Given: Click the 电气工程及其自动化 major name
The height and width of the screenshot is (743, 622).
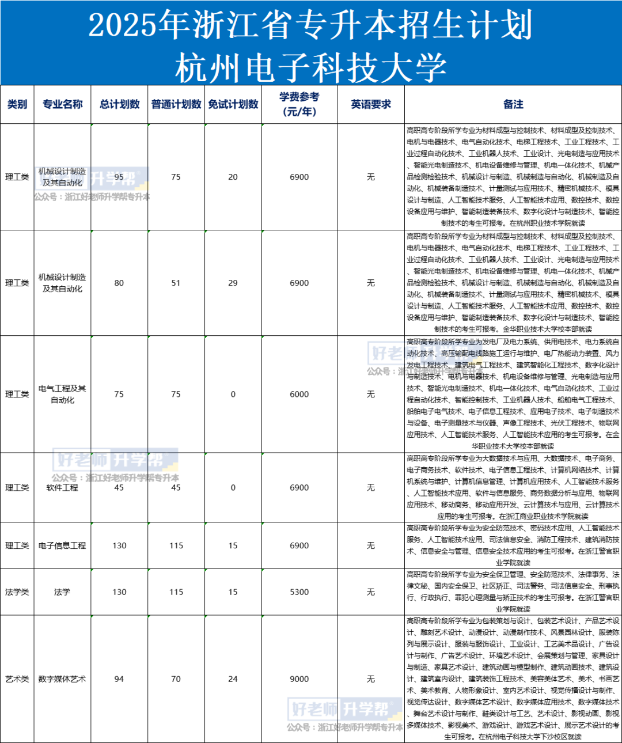Looking at the screenshot, I should (62, 394).
